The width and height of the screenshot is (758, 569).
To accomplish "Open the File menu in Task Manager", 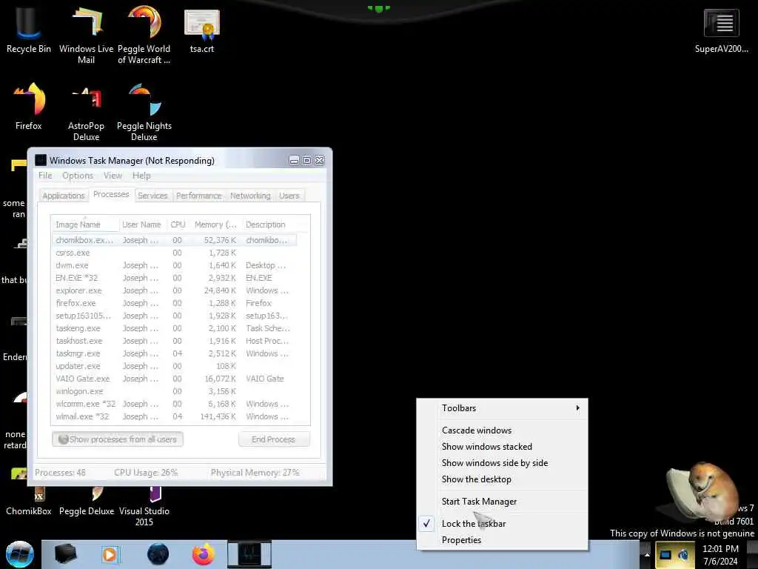I will (x=45, y=176).
